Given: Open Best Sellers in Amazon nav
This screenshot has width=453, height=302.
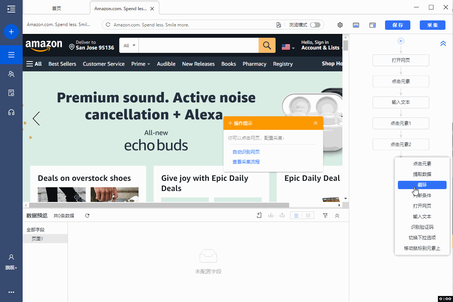Looking at the screenshot, I should 62,64.
